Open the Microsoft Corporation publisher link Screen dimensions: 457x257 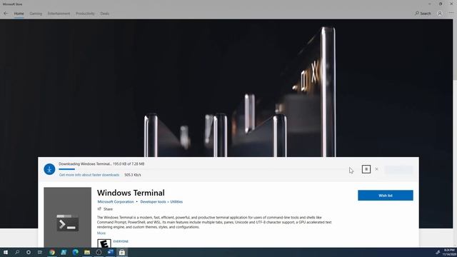116,201
